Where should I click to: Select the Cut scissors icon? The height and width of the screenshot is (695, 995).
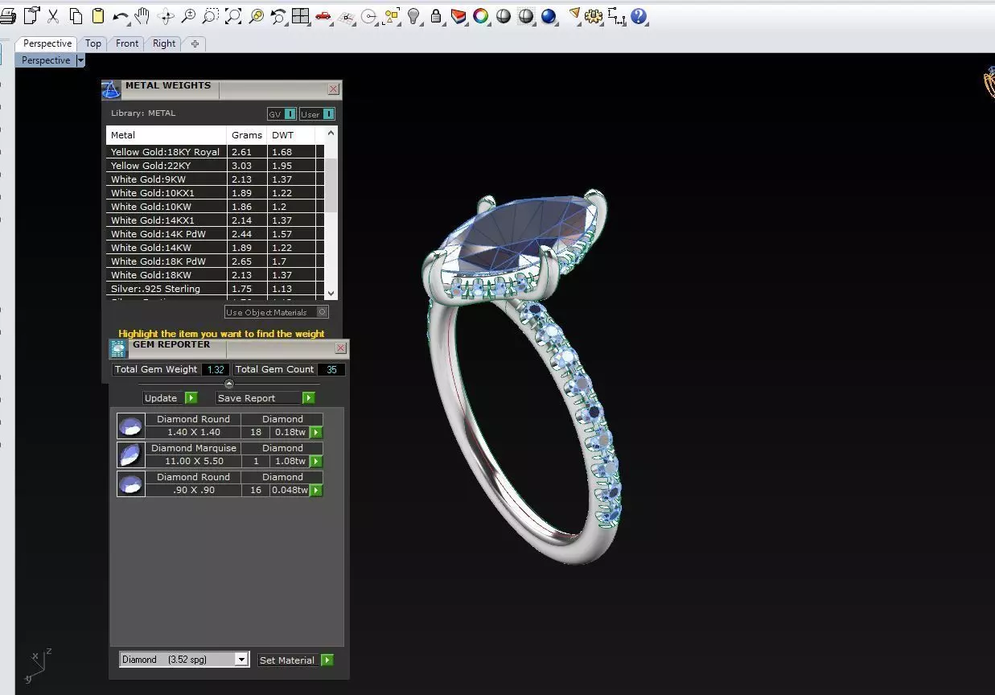[53, 15]
